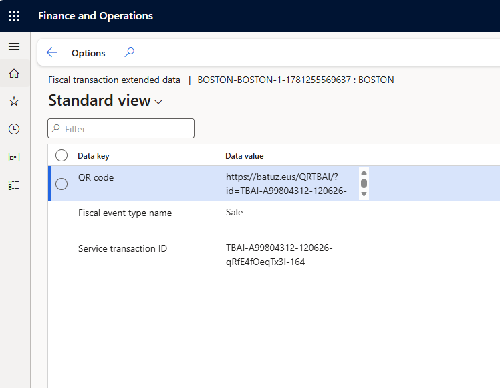Sort by Data key column header

pos(94,156)
